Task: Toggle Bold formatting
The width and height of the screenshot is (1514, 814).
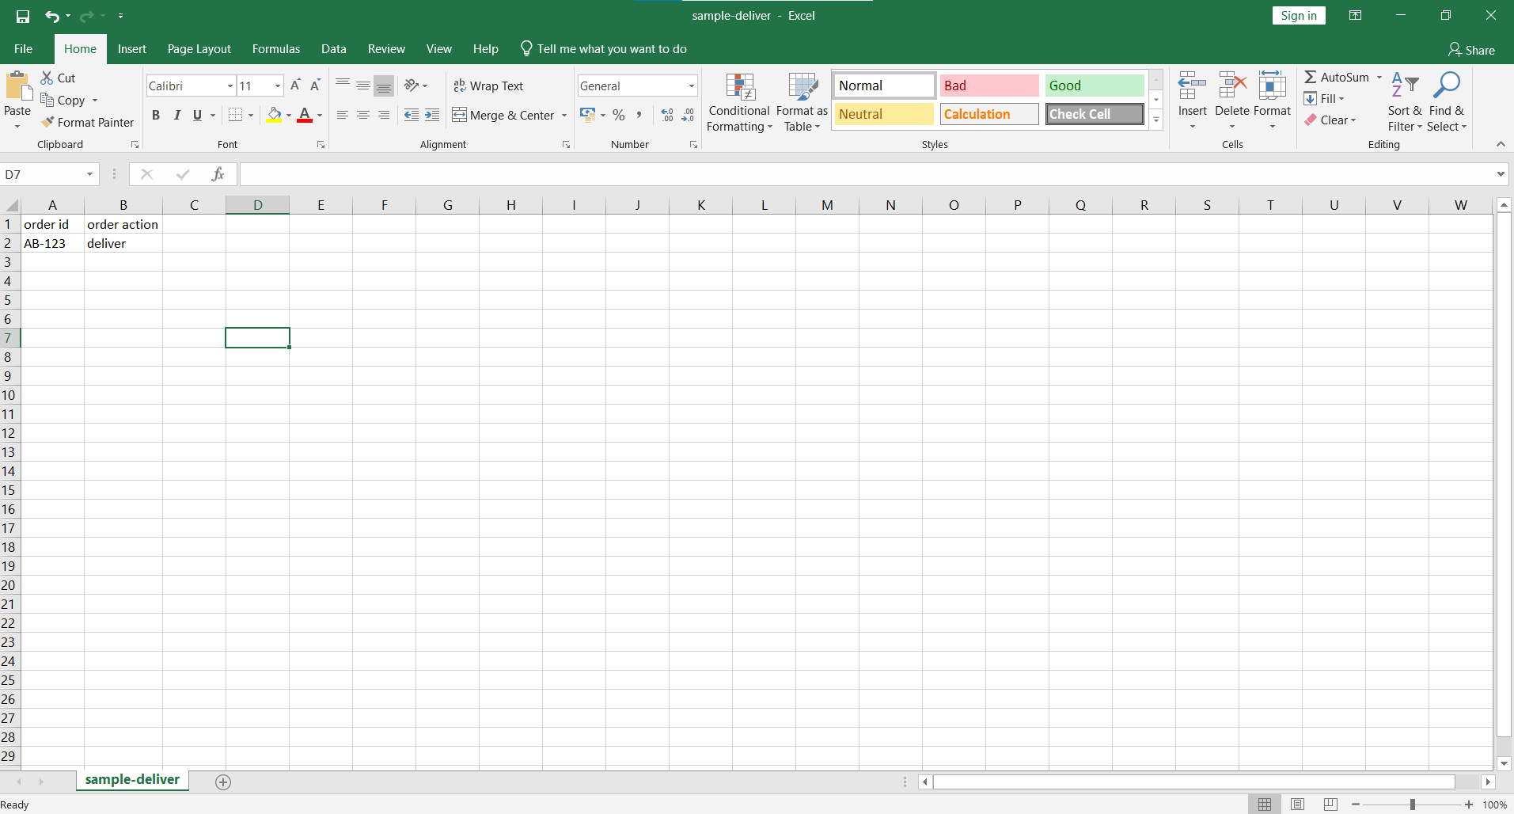Action: pyautogui.click(x=156, y=116)
